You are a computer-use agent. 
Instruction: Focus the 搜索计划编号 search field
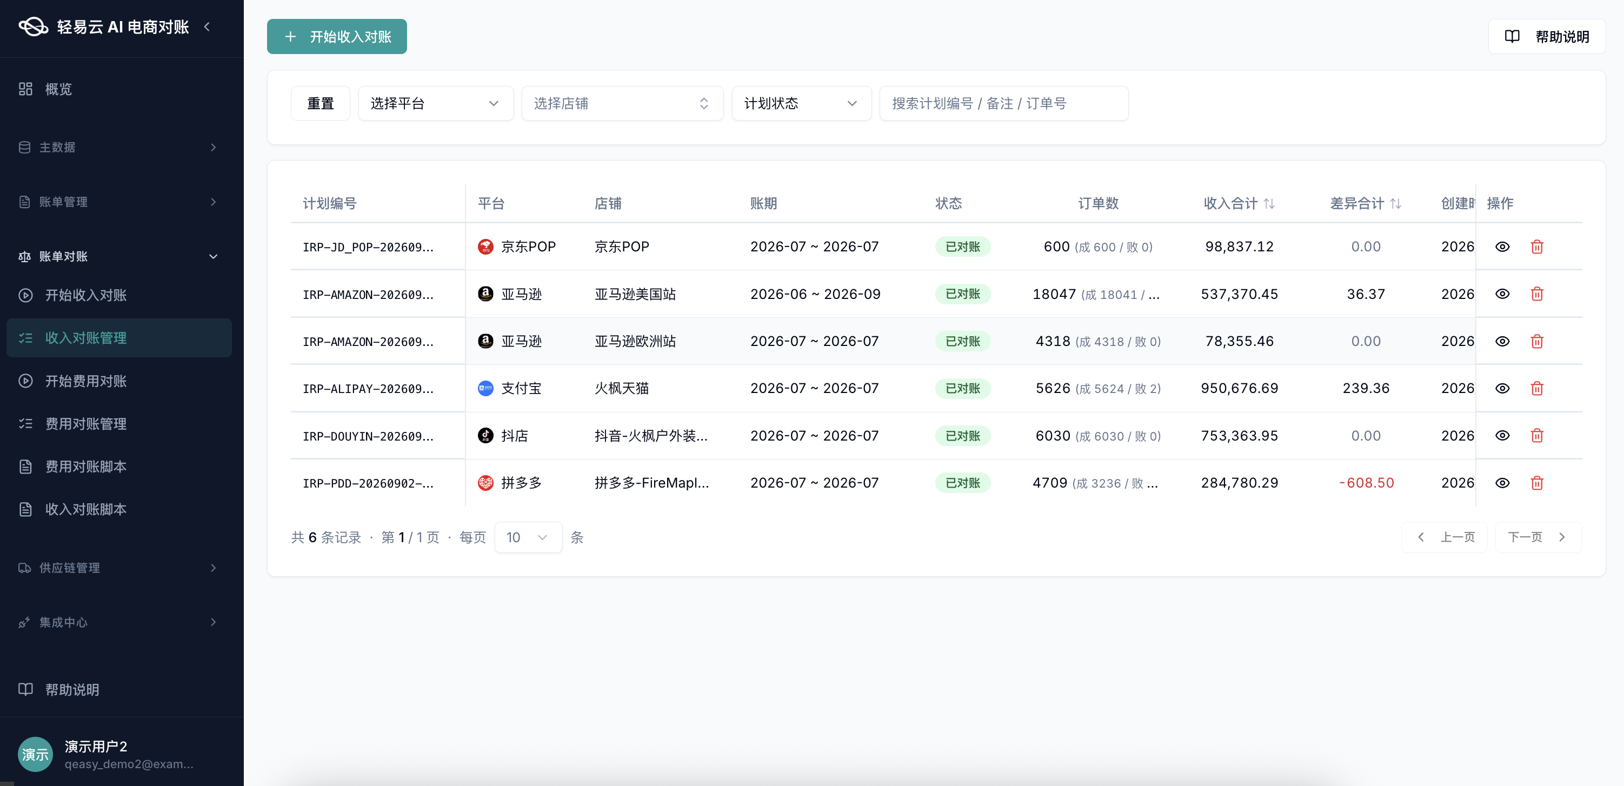tap(1003, 103)
